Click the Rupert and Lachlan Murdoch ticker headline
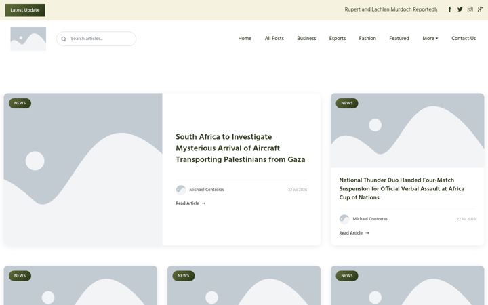488x305 pixels. (x=390, y=9)
